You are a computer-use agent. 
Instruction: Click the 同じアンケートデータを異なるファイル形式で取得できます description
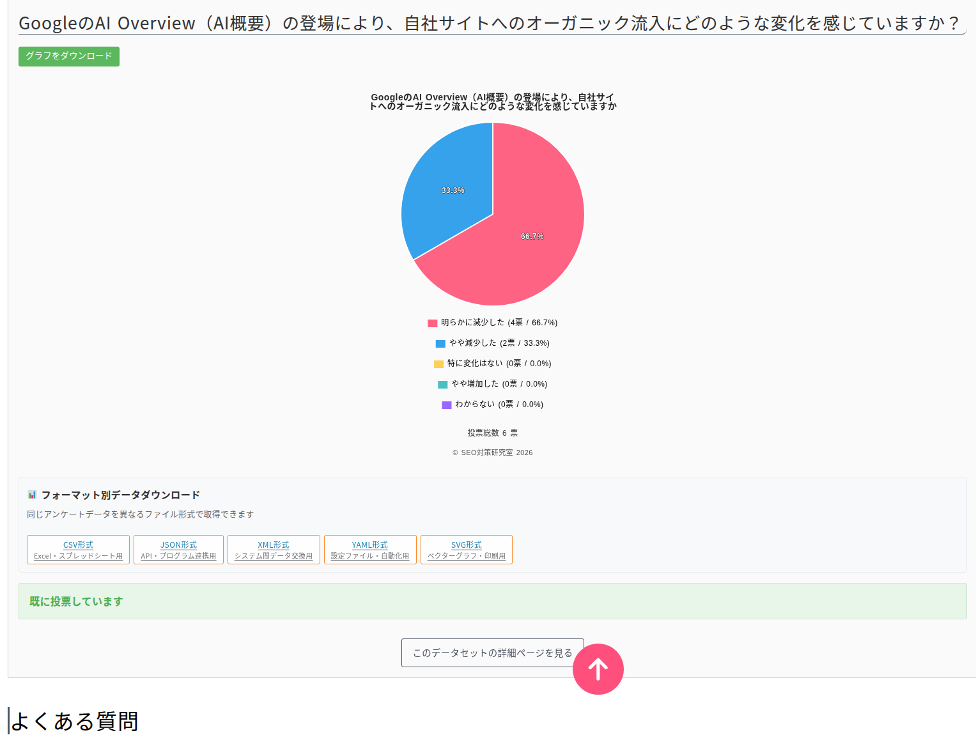click(x=141, y=514)
